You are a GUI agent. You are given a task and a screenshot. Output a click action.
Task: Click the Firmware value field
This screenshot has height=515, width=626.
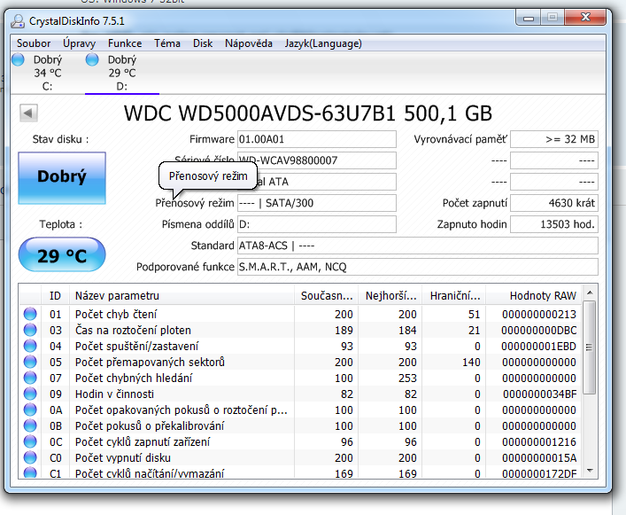point(316,139)
